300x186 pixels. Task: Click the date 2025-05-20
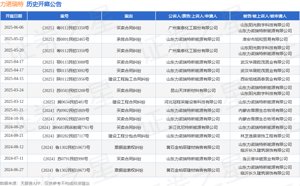coord(14,50)
